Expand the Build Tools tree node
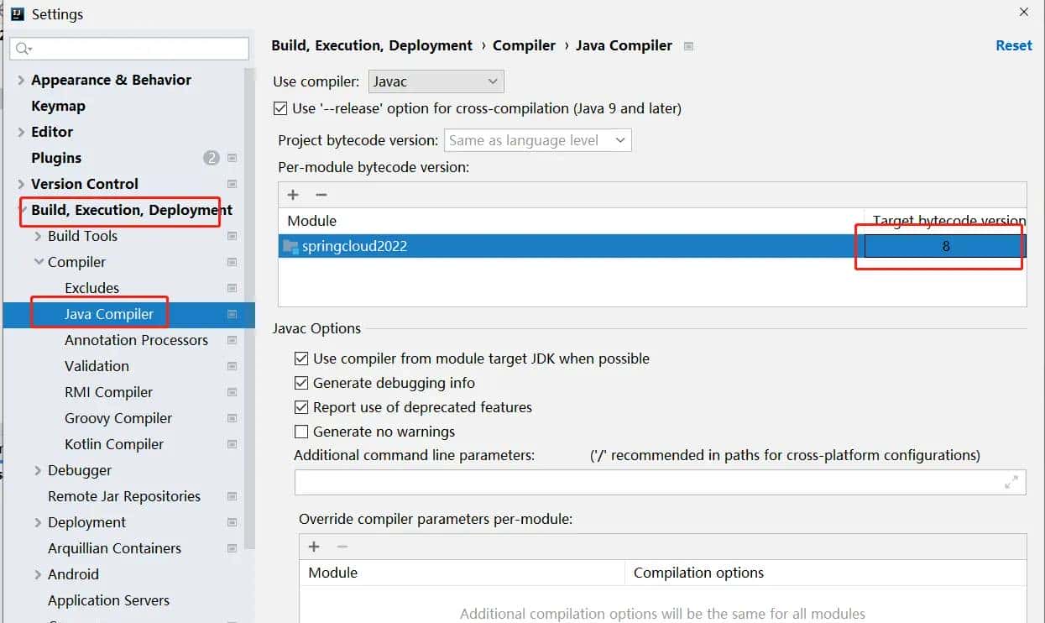Viewport: 1045px width, 623px height. [38, 237]
